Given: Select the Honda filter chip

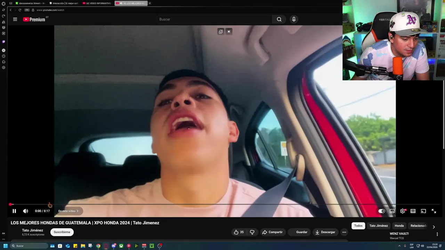Looking at the screenshot, I should 399,226.
